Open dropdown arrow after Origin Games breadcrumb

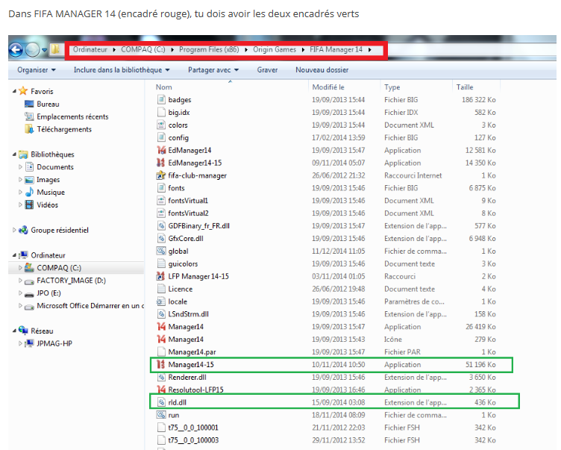[303, 50]
